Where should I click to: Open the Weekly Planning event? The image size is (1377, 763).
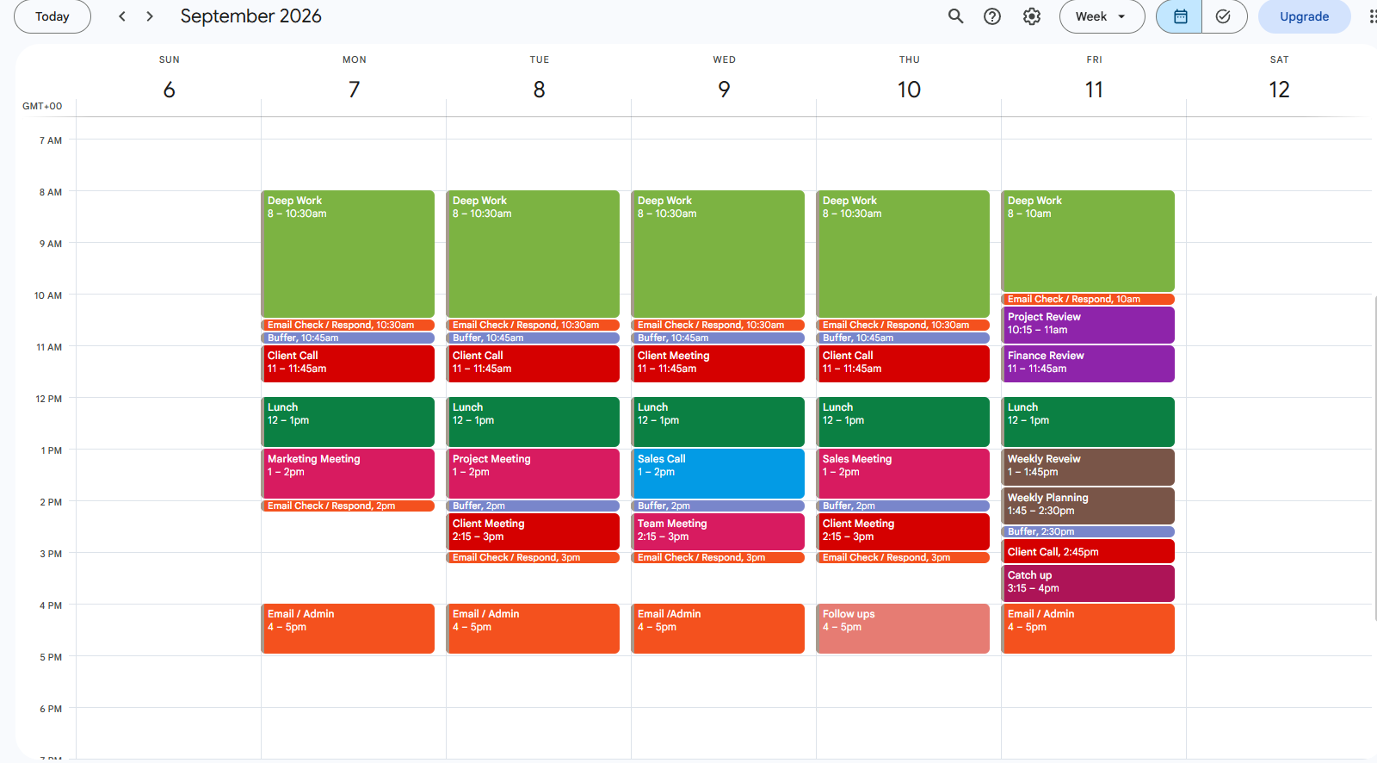(x=1088, y=506)
